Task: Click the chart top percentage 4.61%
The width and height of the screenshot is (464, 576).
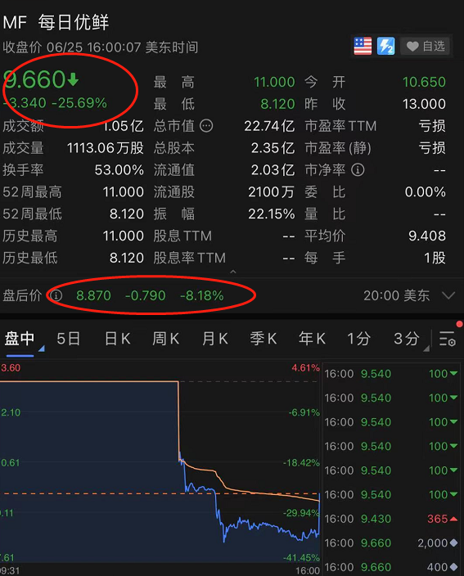Action: (306, 367)
